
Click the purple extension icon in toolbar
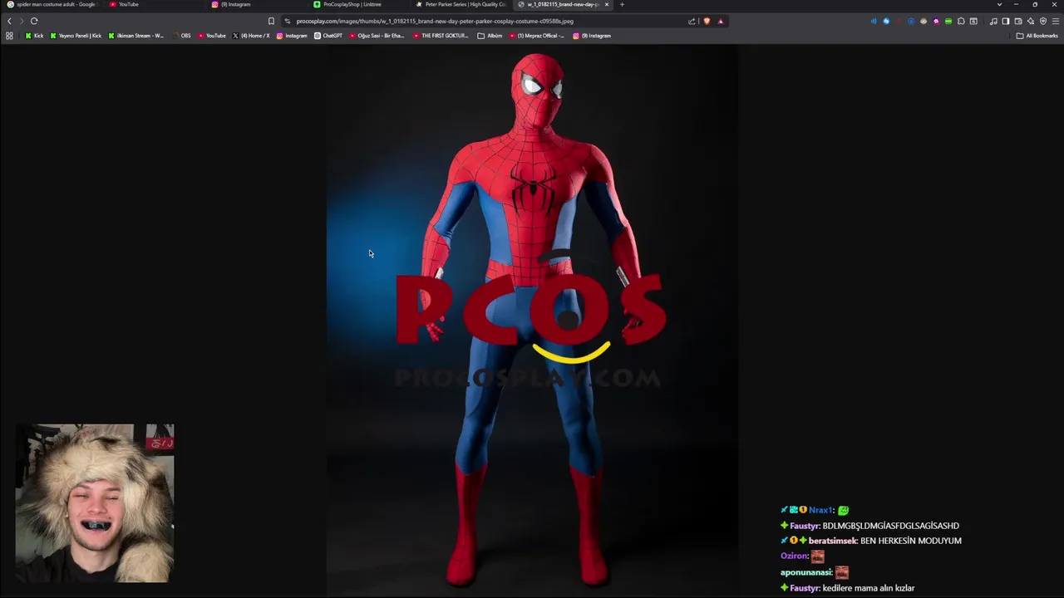[936, 21]
